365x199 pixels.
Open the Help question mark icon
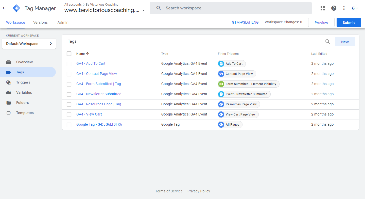click(334, 8)
